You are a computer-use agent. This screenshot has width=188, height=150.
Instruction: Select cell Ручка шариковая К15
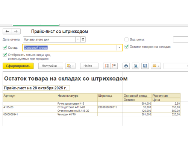(x=77, y=103)
